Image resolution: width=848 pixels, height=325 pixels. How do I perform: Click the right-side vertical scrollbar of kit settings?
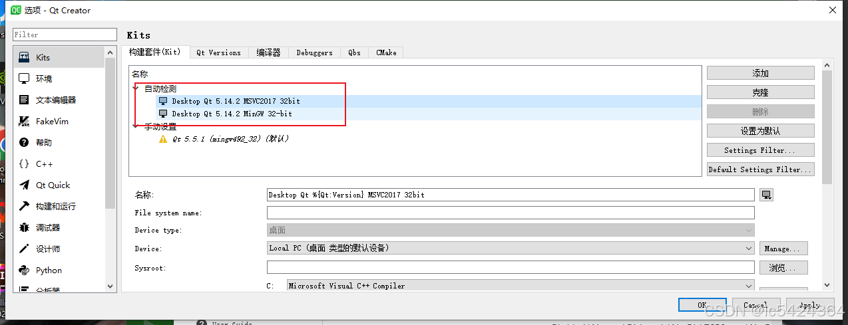coord(827,126)
